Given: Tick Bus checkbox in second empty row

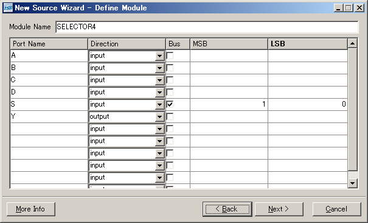Looking at the screenshot, I should (x=170, y=141).
